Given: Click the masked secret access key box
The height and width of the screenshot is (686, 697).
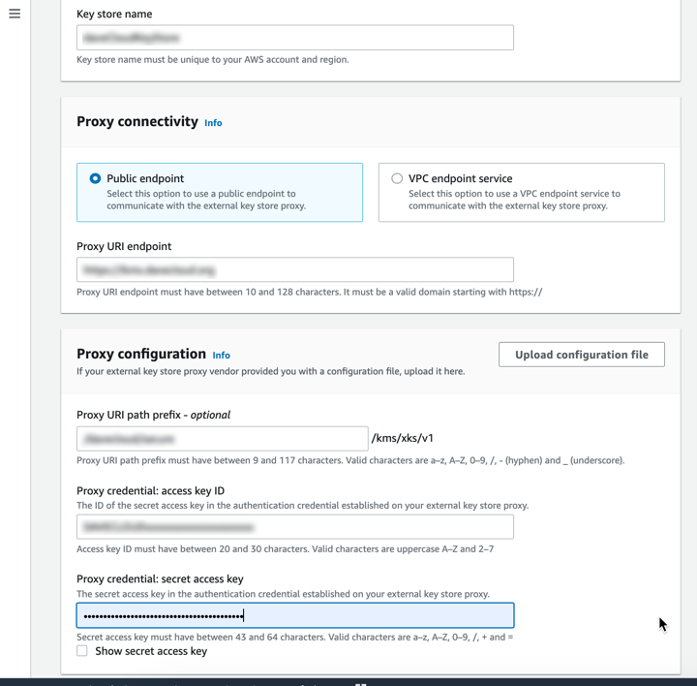Looking at the screenshot, I should click(294, 615).
